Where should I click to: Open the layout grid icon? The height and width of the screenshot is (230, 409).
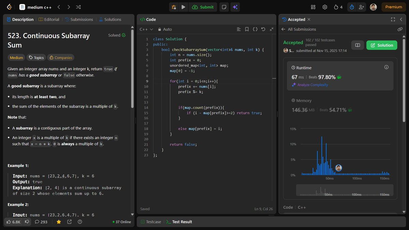313,7
